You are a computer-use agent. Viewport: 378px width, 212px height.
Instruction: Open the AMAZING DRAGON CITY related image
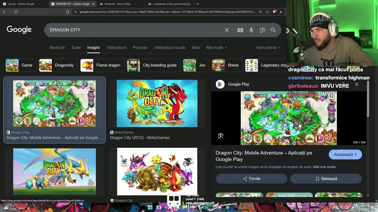tap(289, 195)
